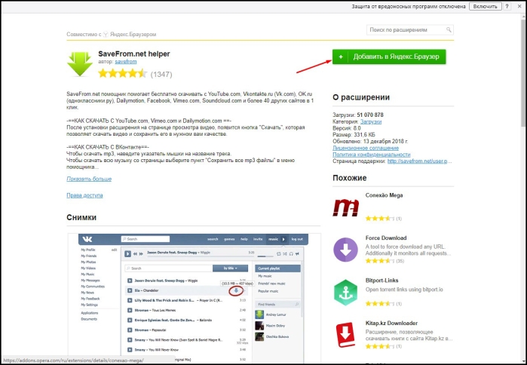Open 'Политика конфиденциальности' link
527x365 pixels.
click(x=372, y=155)
